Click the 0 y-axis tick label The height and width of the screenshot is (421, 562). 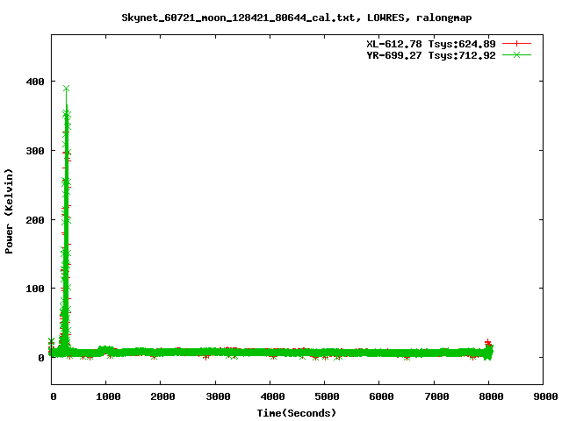[x=41, y=358]
